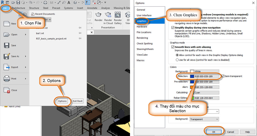Click the orange Alert color swatch

point(192,87)
